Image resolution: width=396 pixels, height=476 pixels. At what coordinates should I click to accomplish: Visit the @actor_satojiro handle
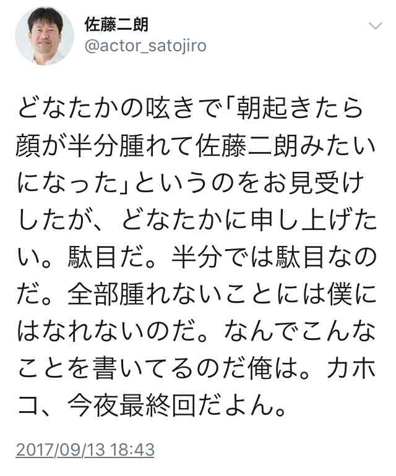145,46
